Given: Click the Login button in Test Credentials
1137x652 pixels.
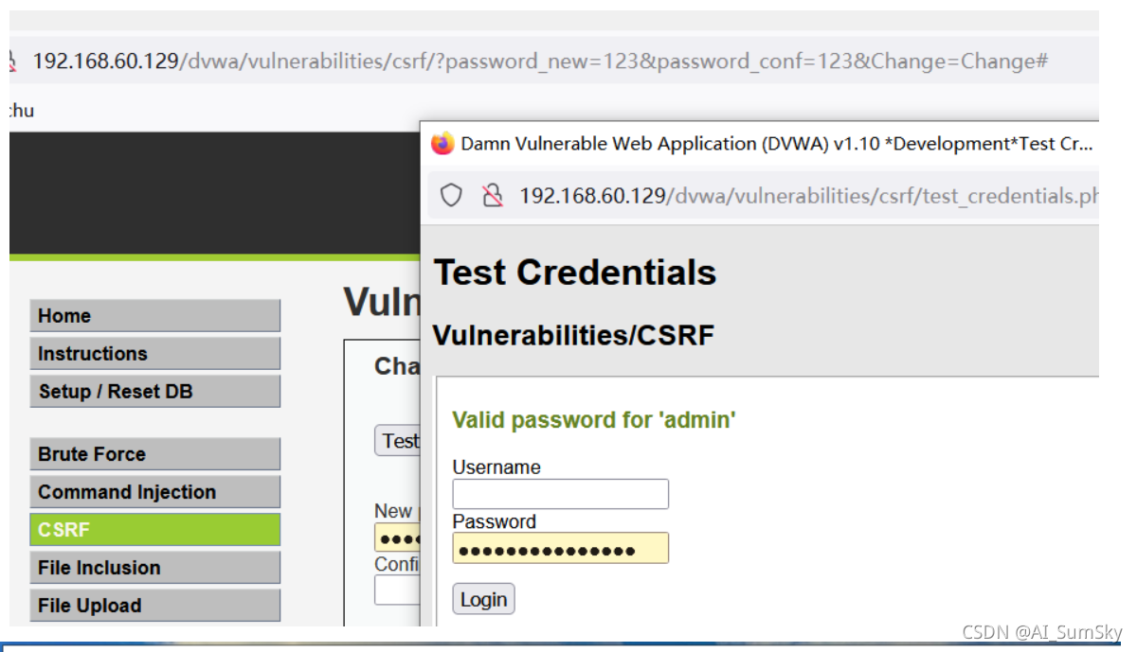Looking at the screenshot, I should pyautogui.click(x=483, y=599).
